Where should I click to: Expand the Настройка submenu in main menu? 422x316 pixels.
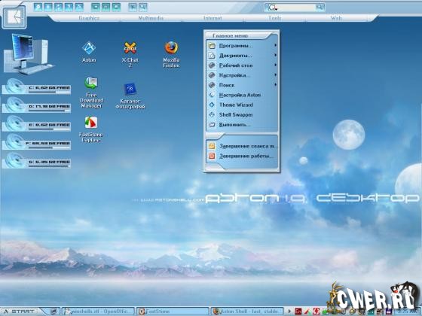coord(242,75)
